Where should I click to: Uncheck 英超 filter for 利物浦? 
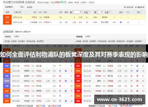tap(77, 41)
